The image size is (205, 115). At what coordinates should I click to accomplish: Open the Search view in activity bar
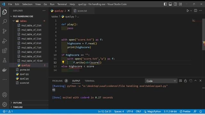coord(4,21)
